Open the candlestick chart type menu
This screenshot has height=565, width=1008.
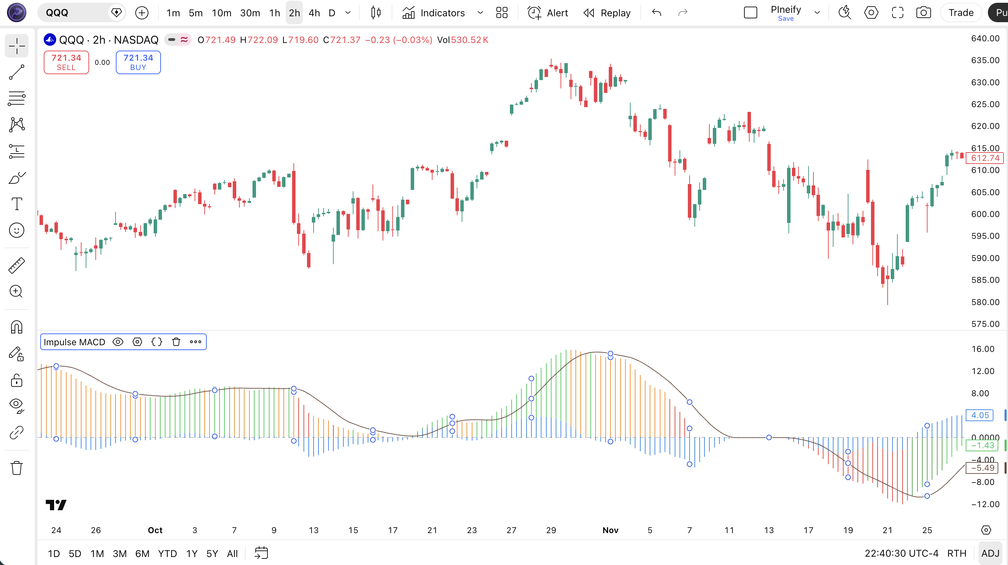[376, 13]
